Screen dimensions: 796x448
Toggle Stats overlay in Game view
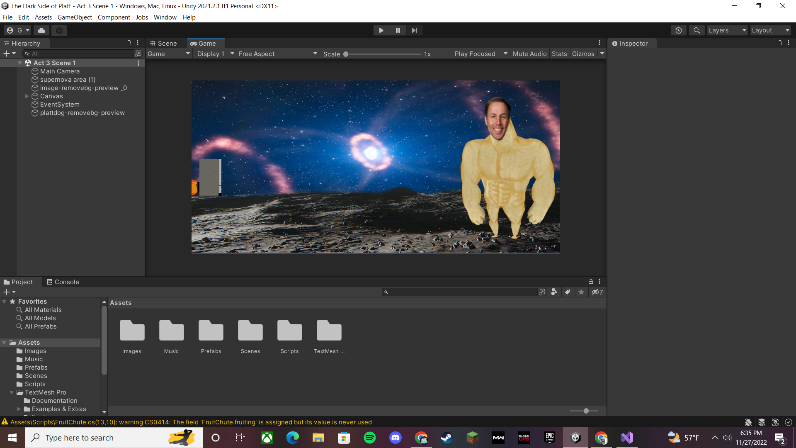559,54
